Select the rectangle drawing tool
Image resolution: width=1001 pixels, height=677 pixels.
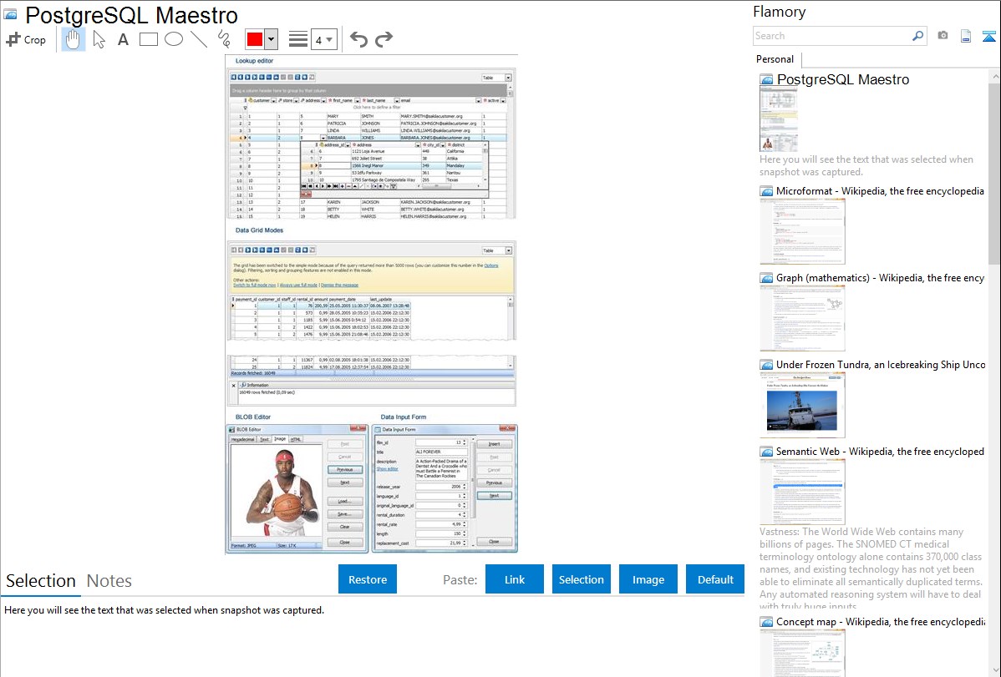pyautogui.click(x=148, y=39)
